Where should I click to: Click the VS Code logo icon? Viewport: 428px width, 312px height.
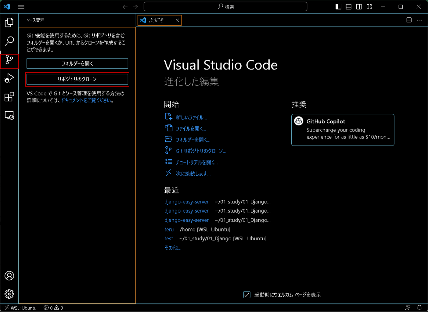click(7, 7)
